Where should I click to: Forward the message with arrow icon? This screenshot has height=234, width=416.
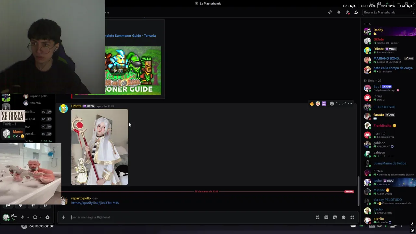[x=344, y=104]
